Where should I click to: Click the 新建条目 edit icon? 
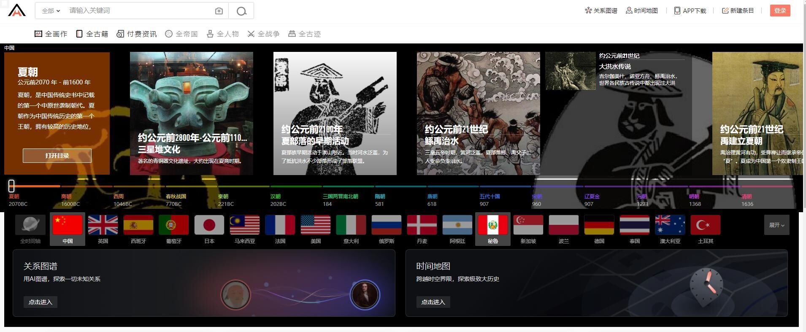pos(725,11)
